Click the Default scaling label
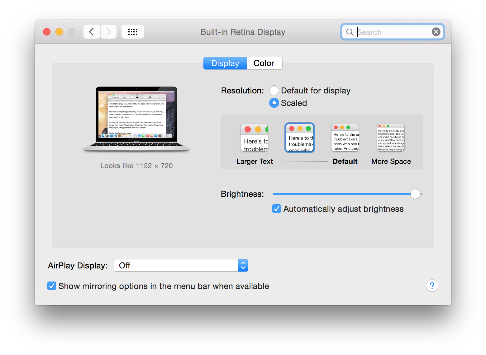 345,161
